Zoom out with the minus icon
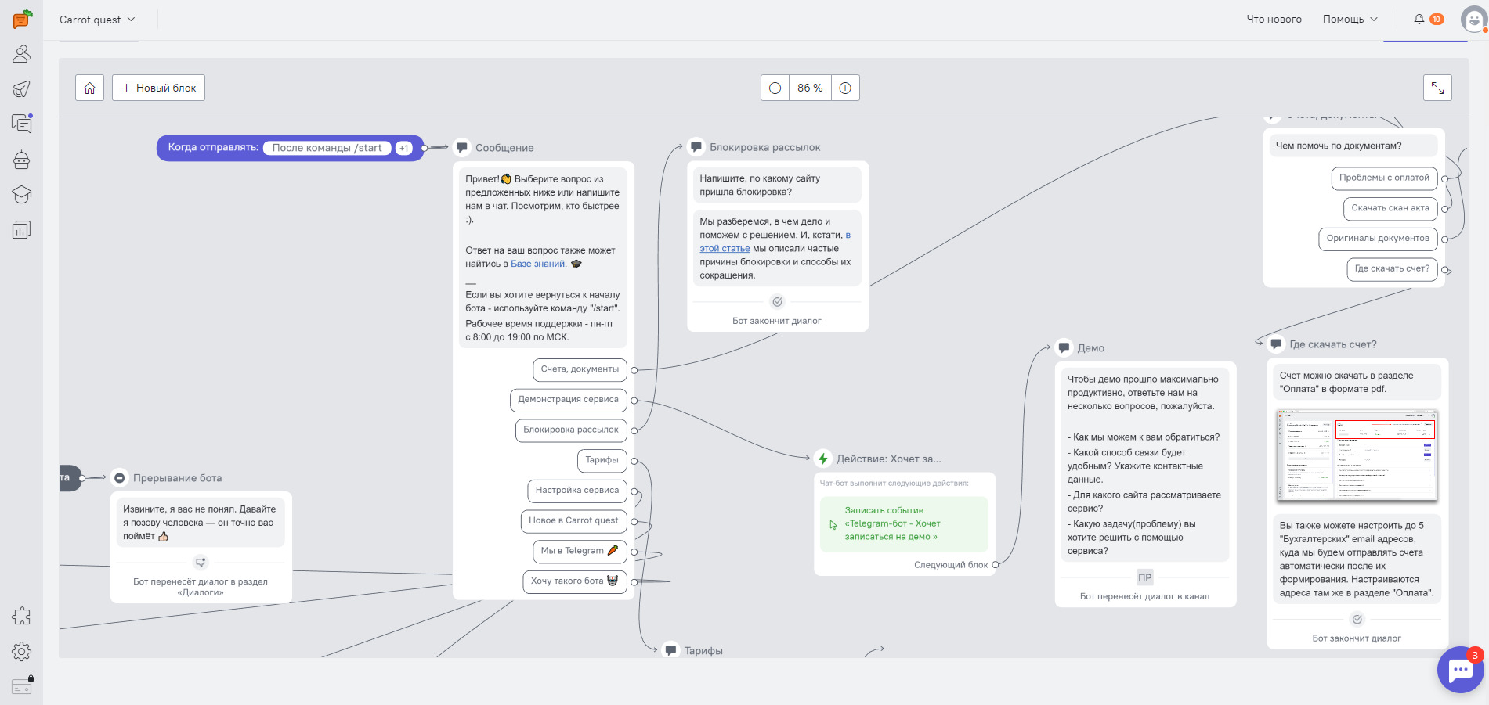1489x705 pixels. (775, 88)
